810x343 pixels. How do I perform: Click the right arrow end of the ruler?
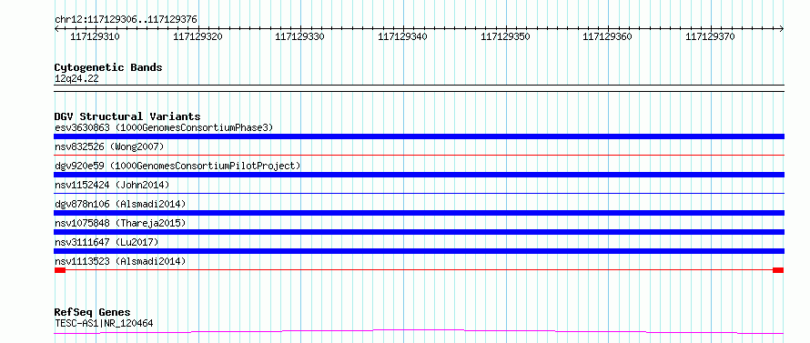click(782, 28)
